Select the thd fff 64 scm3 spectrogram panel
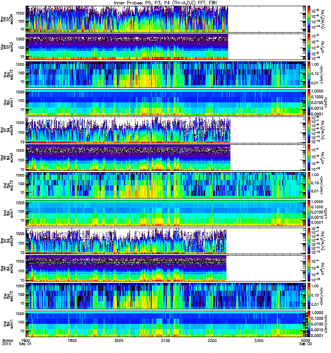Viewport: 331px width, 353px height. 166,158
